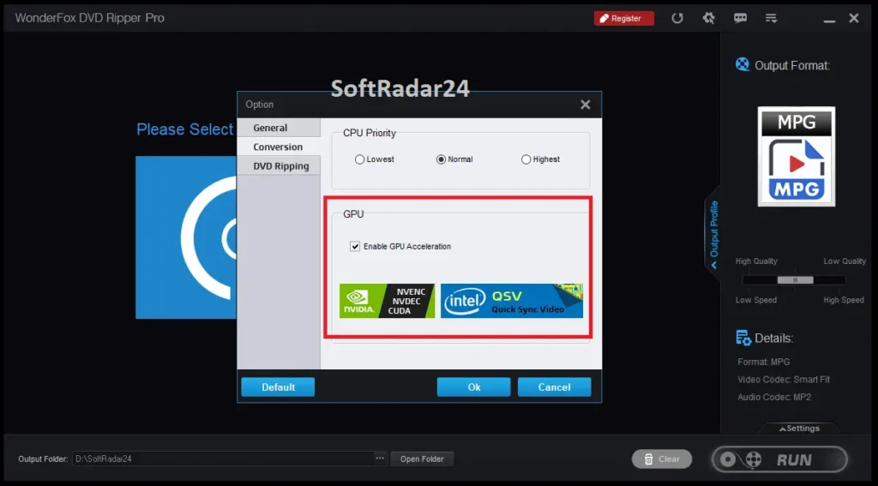Switch to the General tab
This screenshot has height=486, width=878.
[279, 128]
